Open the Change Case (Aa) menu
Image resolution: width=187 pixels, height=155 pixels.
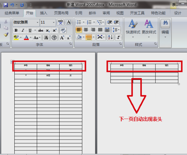pyautogui.click(x=37, y=38)
